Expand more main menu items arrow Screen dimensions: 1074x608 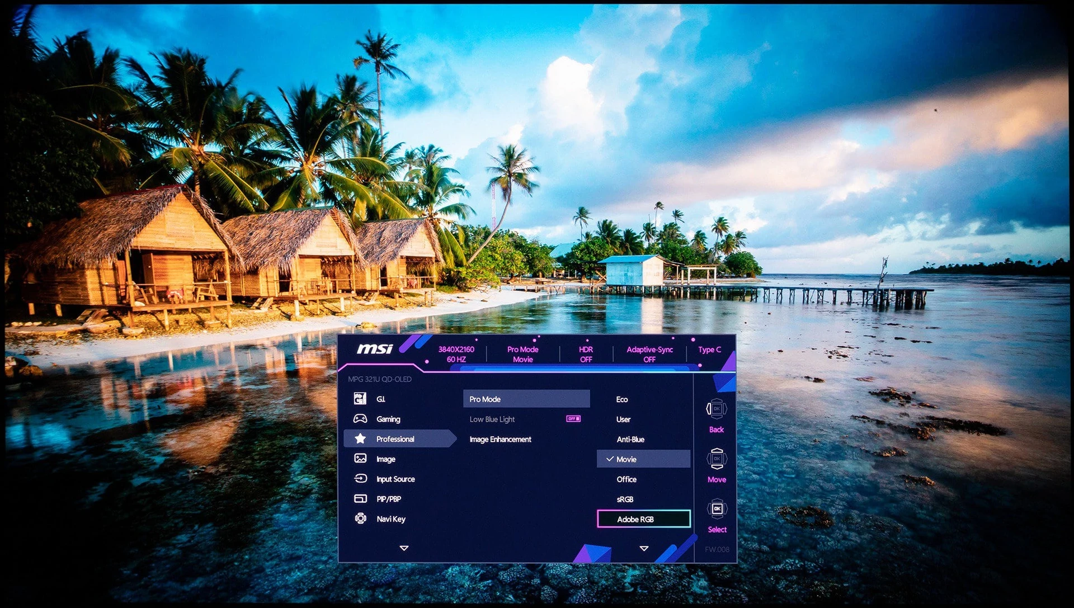pos(404,548)
